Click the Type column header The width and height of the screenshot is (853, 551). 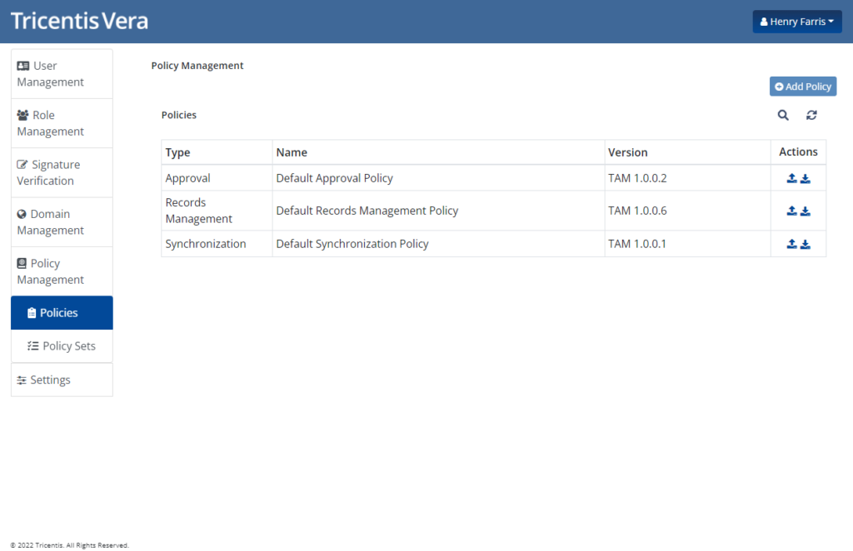point(217,152)
